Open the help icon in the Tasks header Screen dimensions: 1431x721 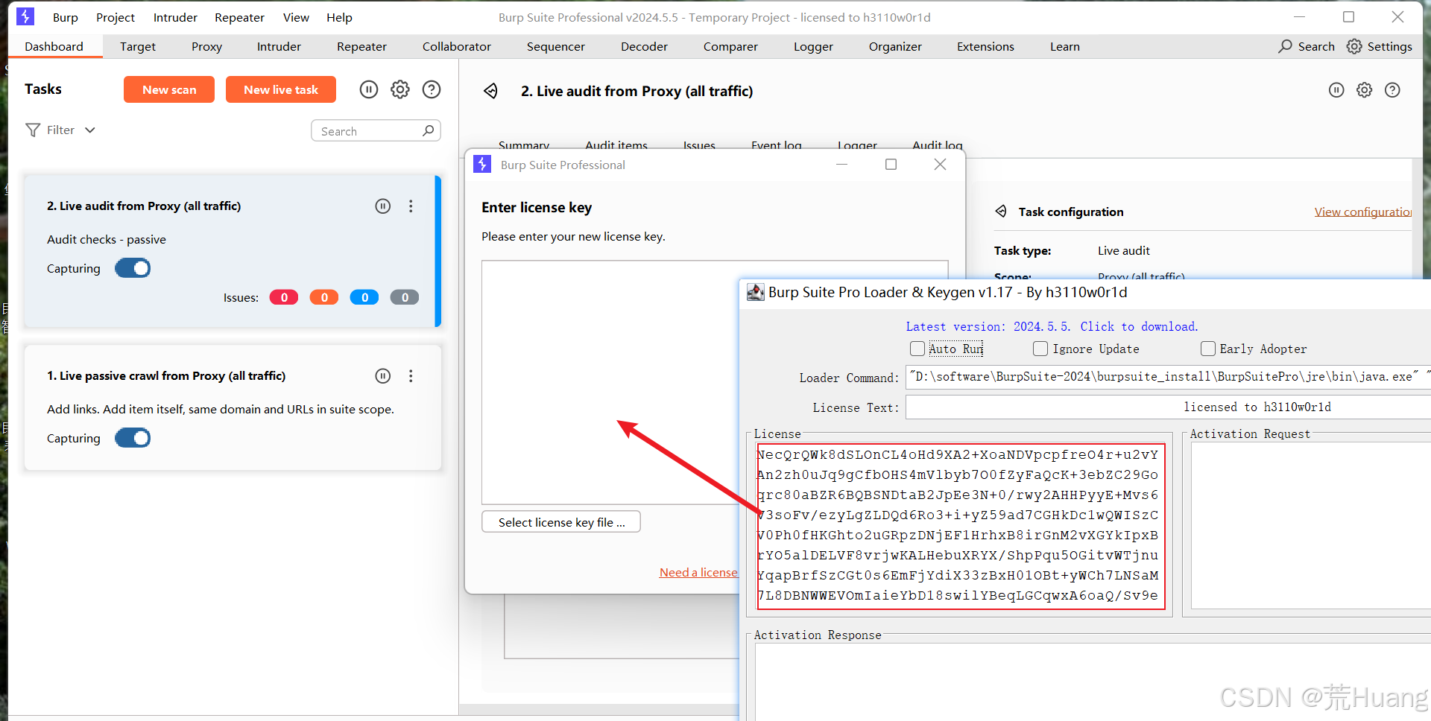(432, 89)
